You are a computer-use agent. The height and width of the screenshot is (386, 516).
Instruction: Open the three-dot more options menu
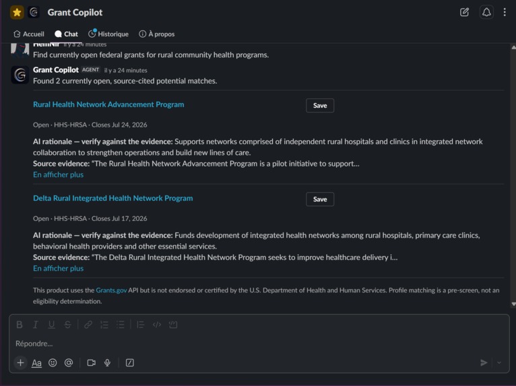[505, 13]
